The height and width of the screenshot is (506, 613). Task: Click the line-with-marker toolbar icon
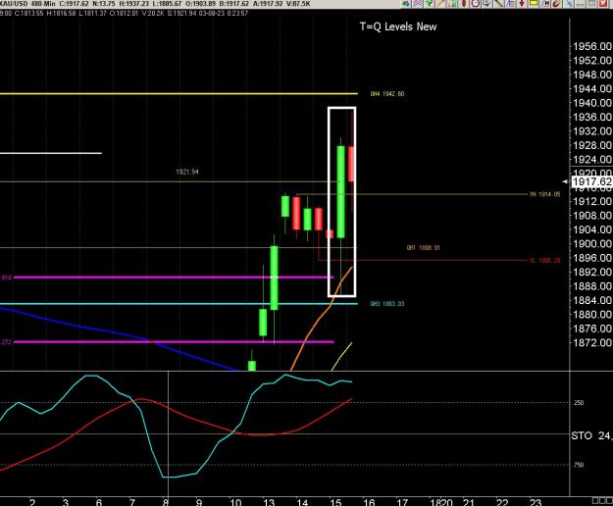(x=545, y=3)
